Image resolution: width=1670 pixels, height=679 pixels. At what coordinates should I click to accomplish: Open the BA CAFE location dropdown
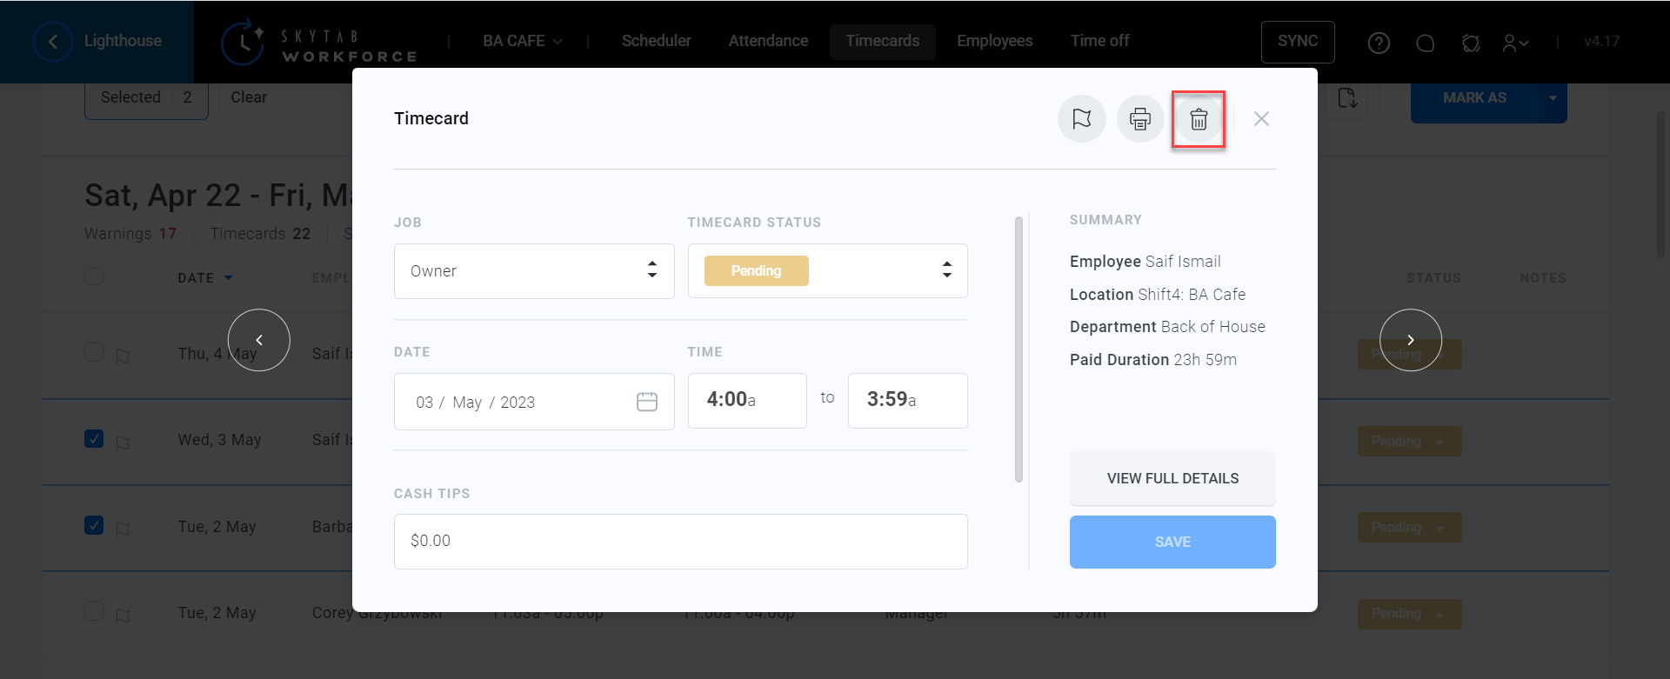tap(523, 41)
